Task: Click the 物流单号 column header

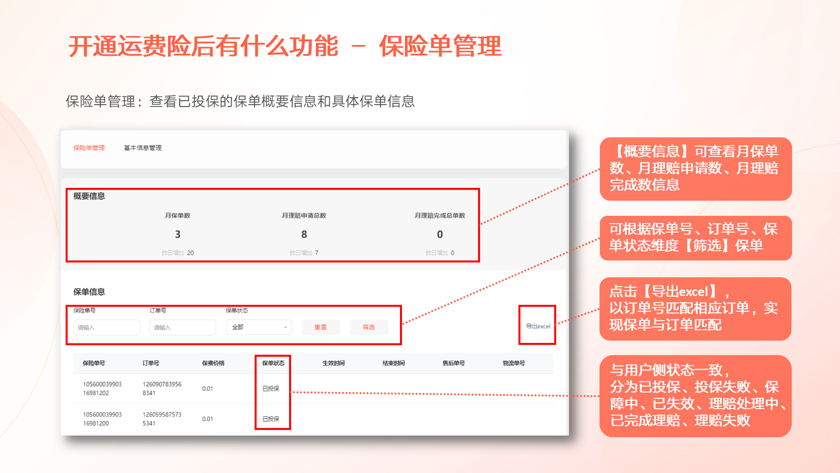Action: (514, 363)
